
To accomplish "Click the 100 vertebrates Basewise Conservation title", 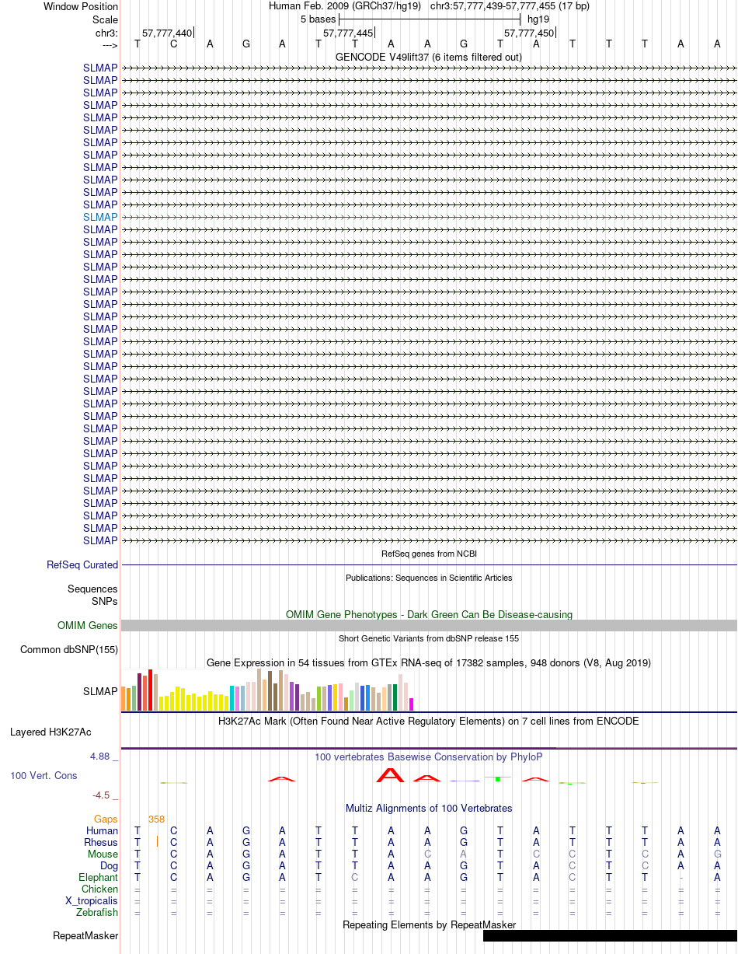I will (x=429, y=757).
